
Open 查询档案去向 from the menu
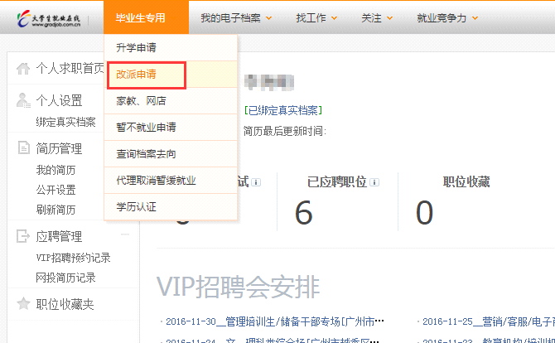pyautogui.click(x=146, y=154)
